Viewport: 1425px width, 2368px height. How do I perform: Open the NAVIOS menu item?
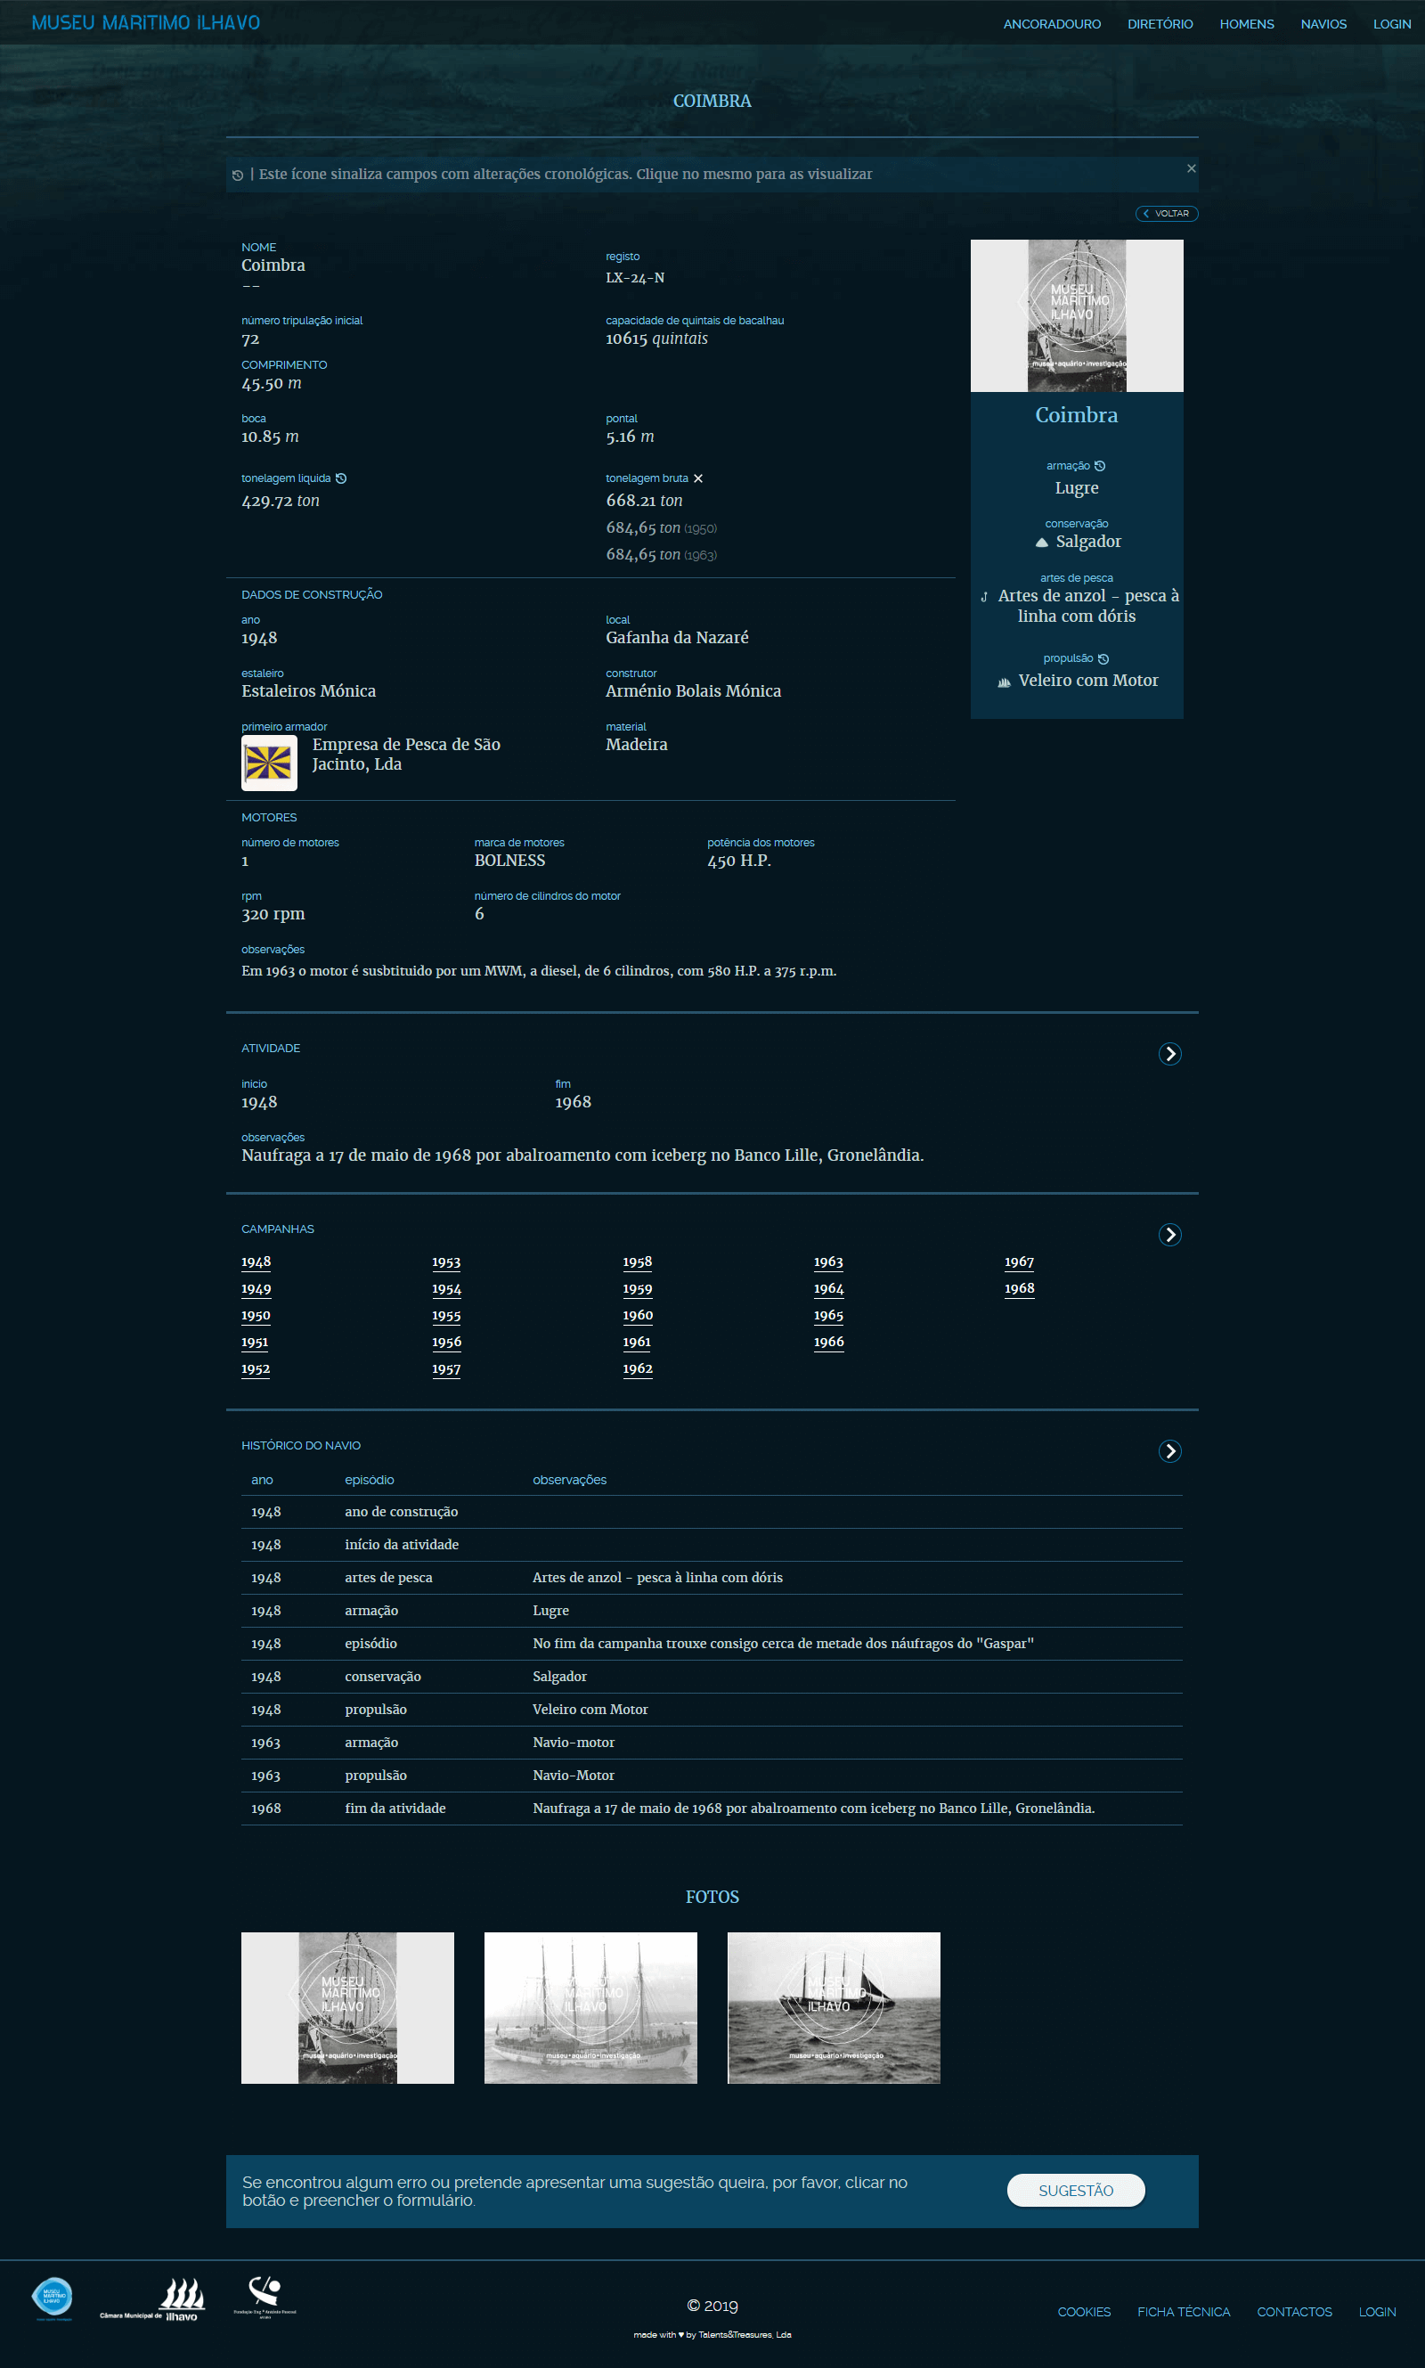pyautogui.click(x=1323, y=24)
